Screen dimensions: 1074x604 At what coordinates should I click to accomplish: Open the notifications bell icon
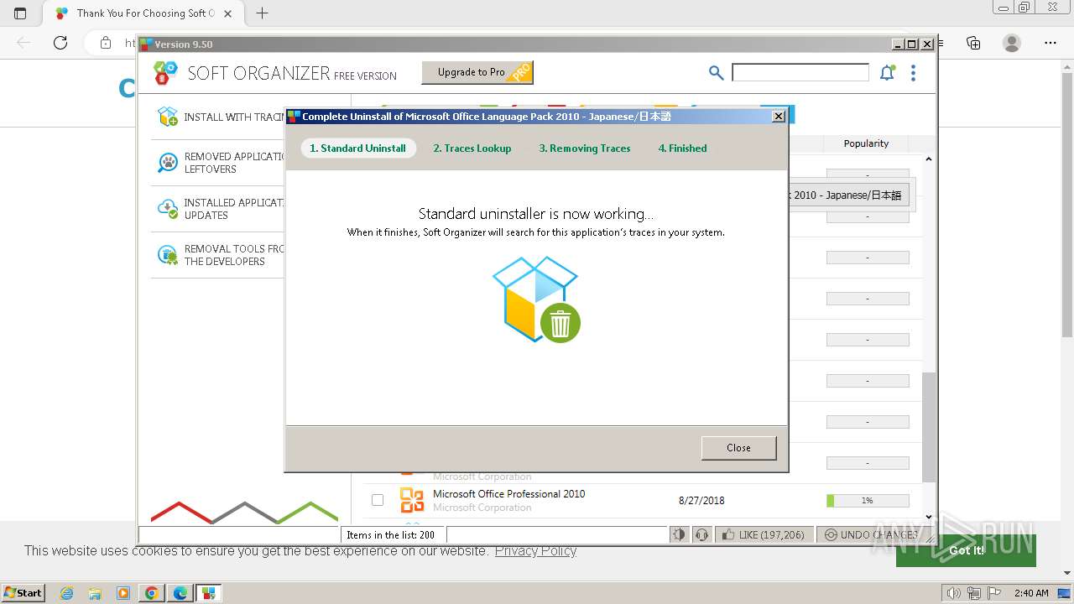[x=887, y=73]
